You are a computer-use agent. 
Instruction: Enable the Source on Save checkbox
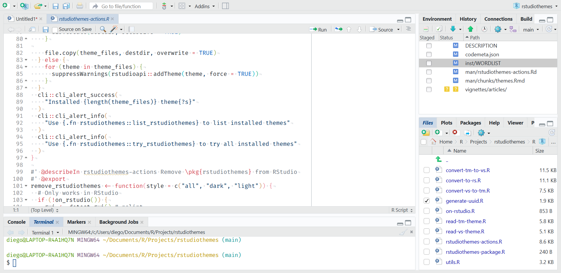click(55, 29)
